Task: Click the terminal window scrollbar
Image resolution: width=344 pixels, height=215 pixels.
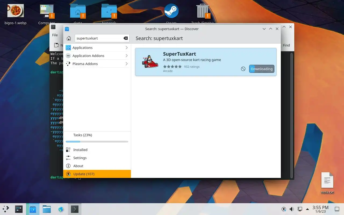Action: [x=292, y=115]
